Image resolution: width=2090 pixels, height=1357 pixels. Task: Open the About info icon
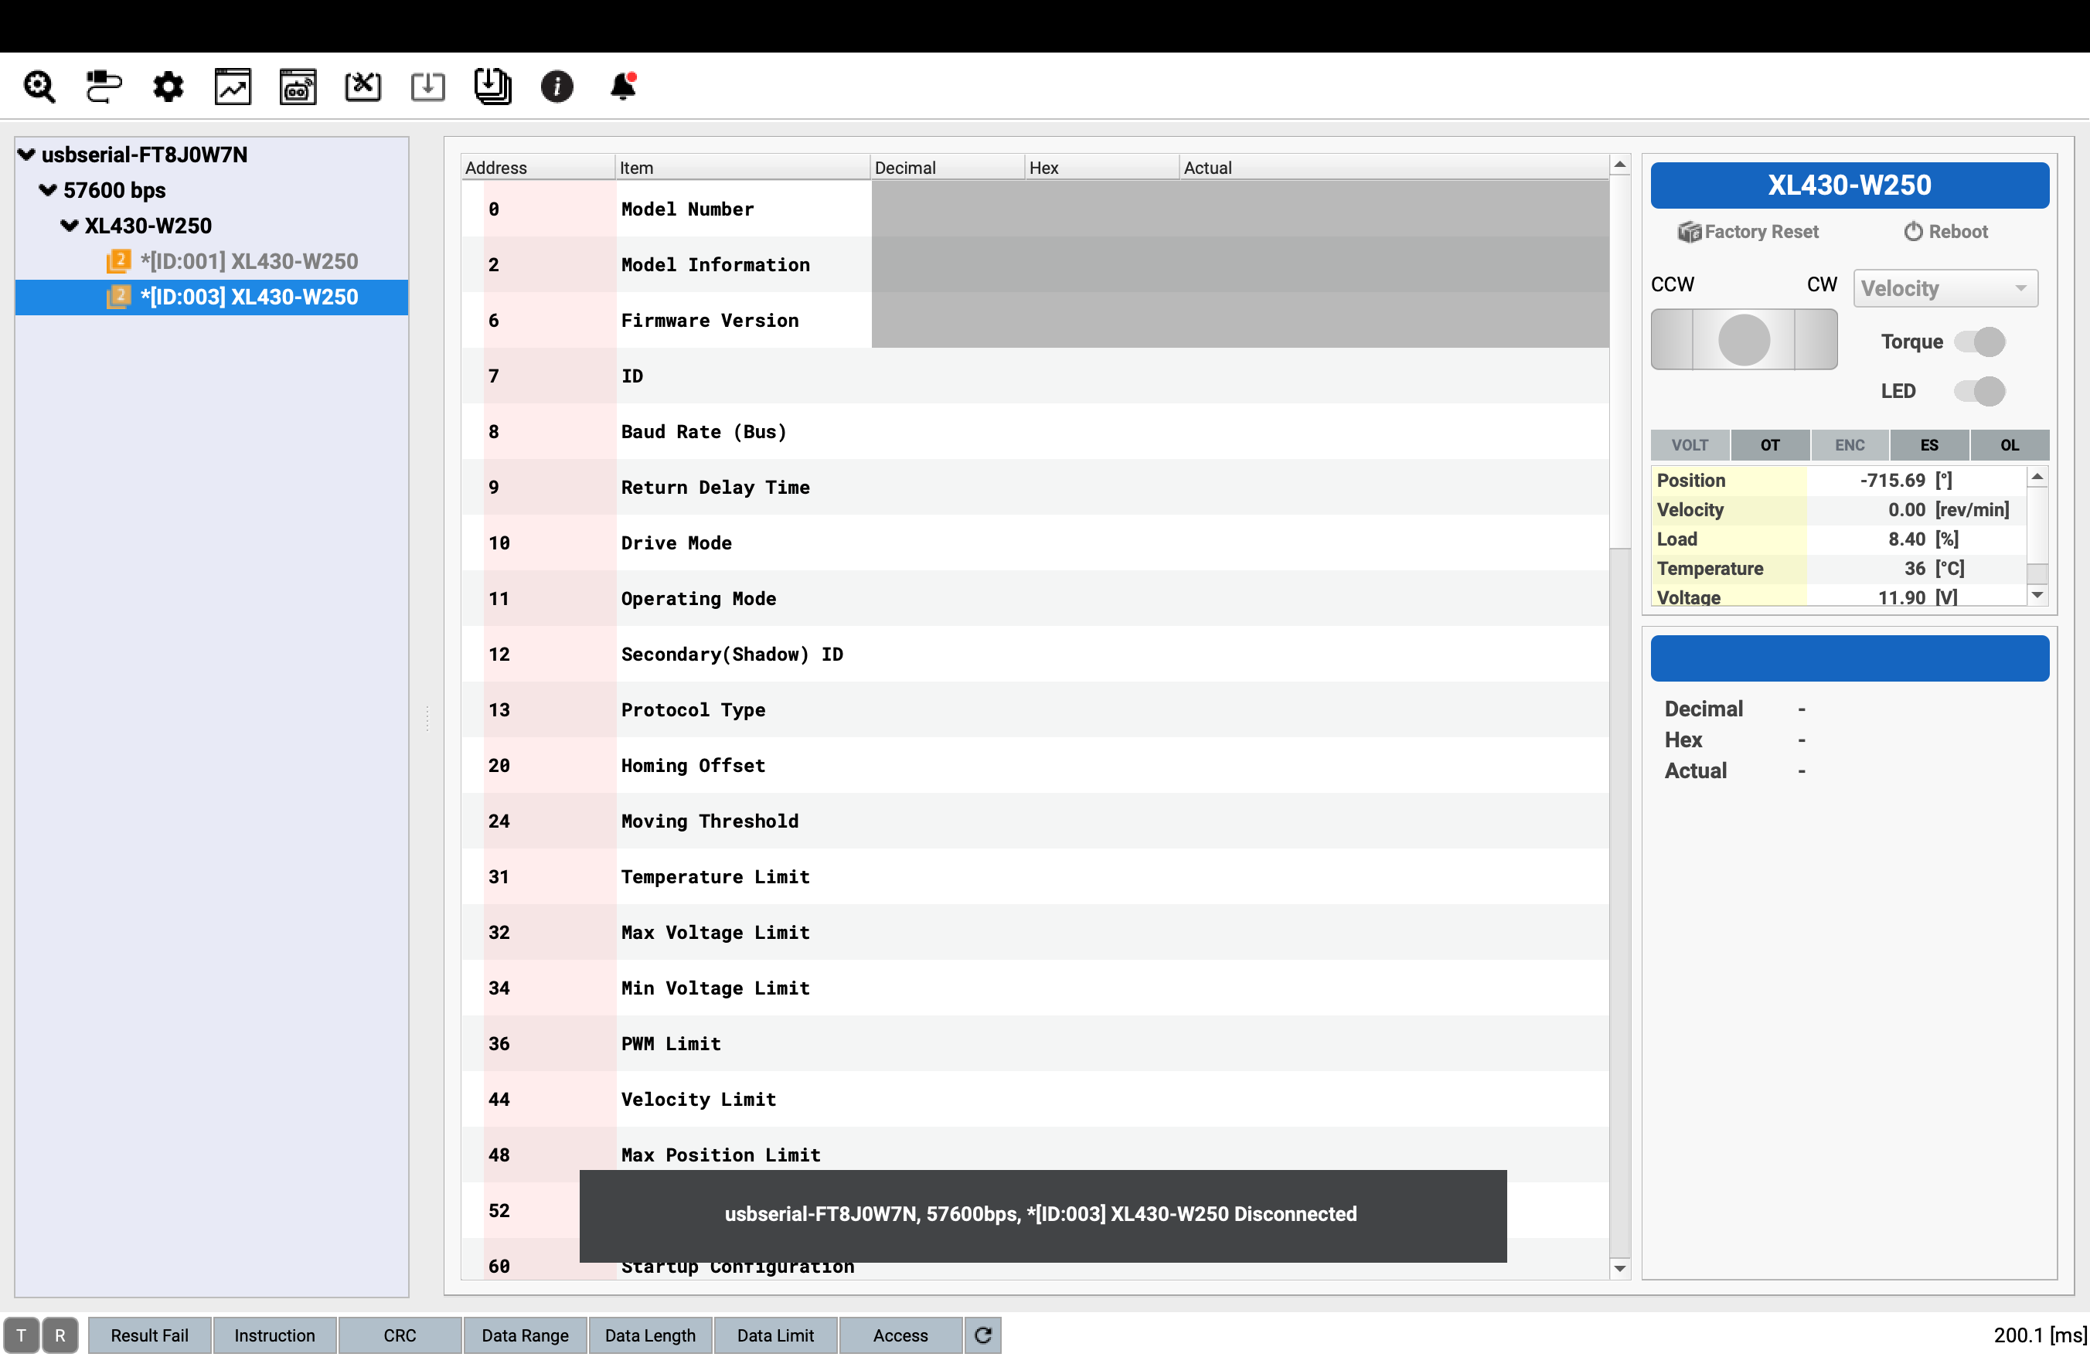pos(557,86)
